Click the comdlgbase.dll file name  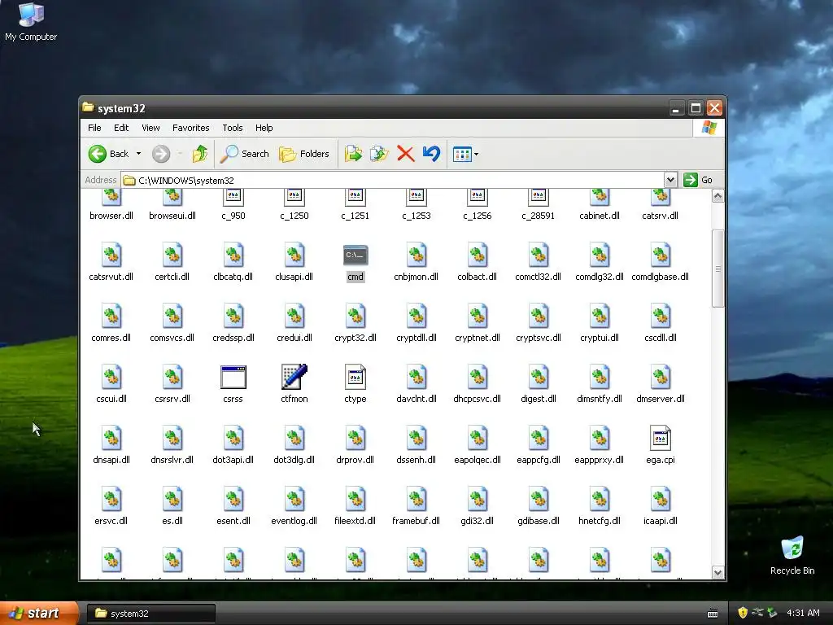pyautogui.click(x=661, y=277)
